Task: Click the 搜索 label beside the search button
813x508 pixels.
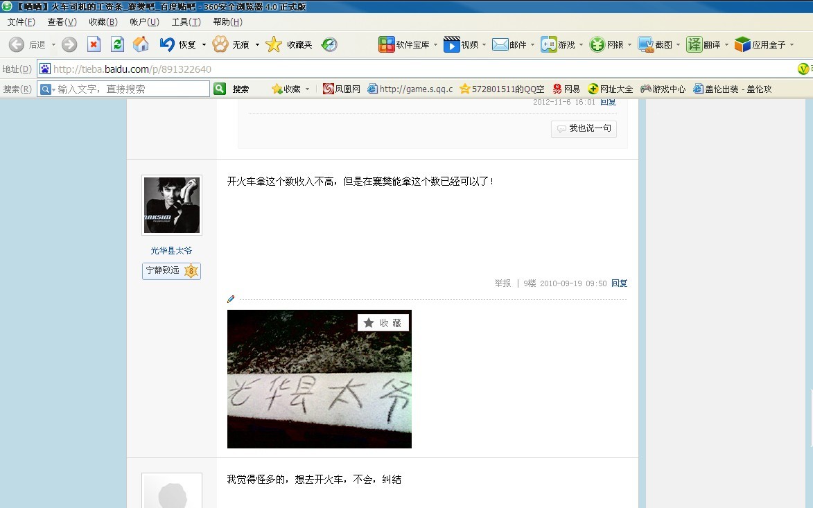Action: click(241, 89)
